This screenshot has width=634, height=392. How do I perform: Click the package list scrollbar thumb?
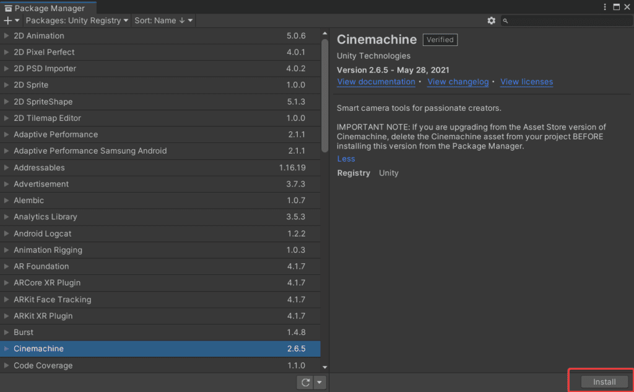[x=324, y=95]
